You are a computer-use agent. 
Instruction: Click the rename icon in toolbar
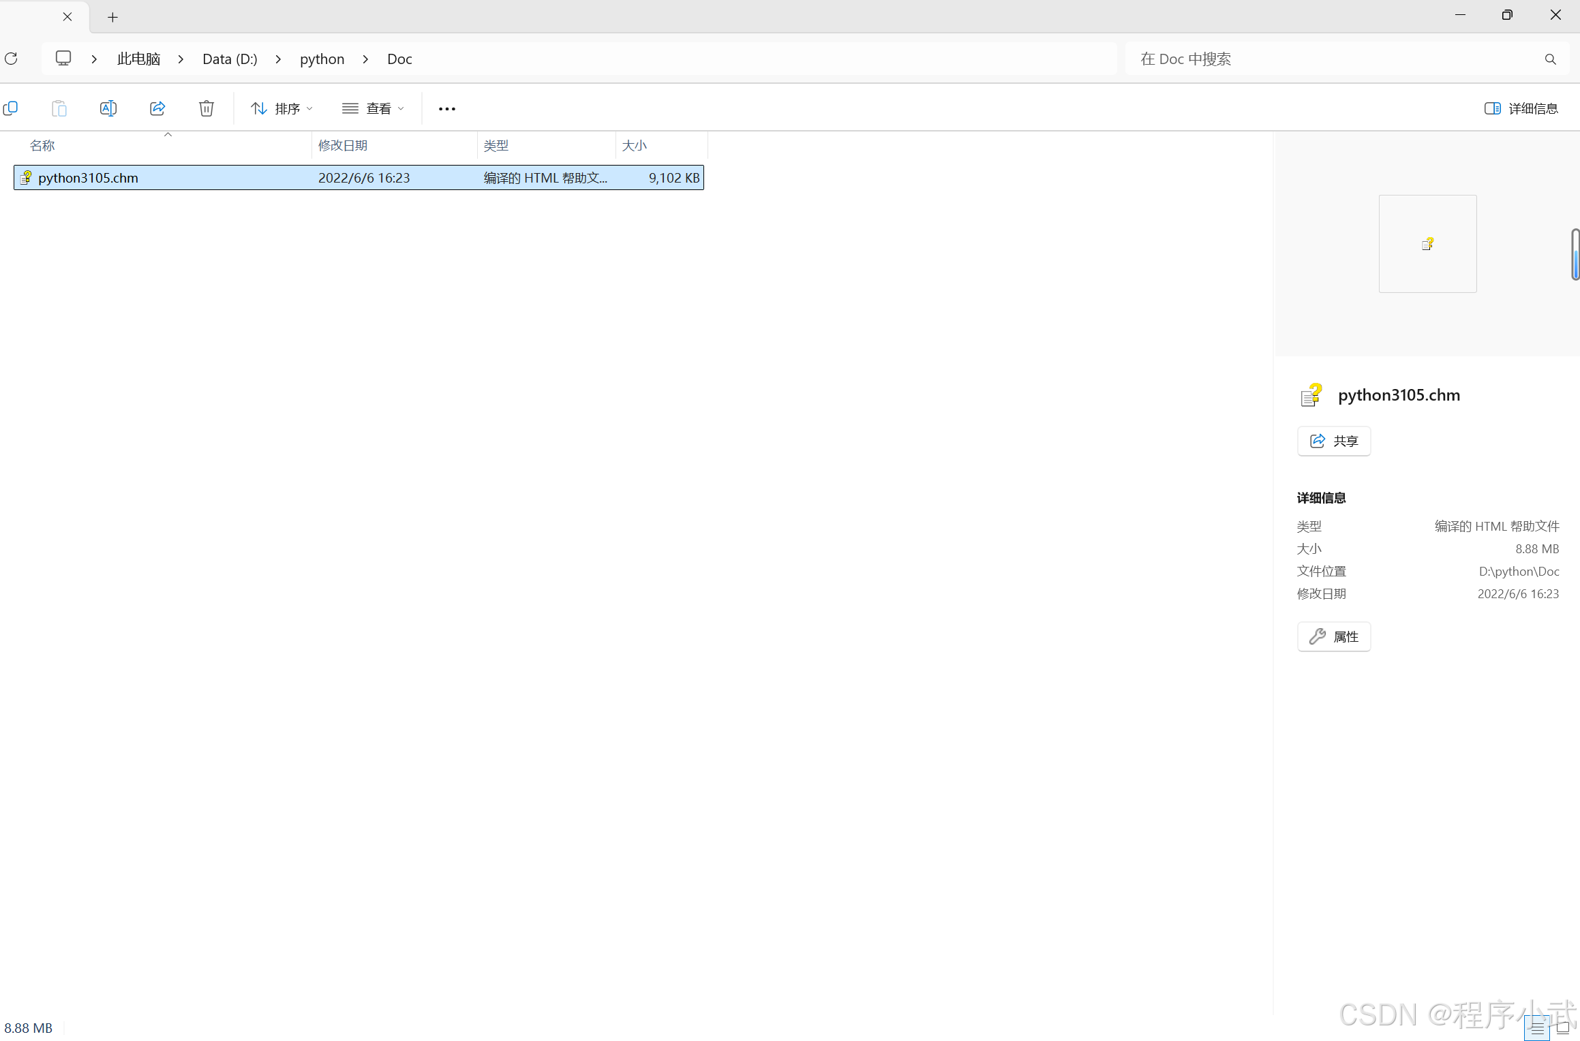tap(108, 108)
